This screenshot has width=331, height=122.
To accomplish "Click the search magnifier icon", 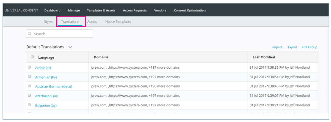I will [x=30, y=34].
